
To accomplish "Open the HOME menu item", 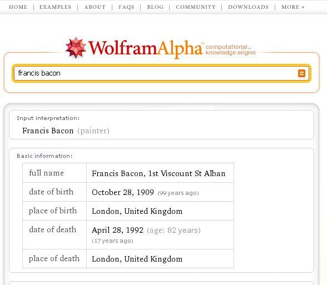I will 18,7.
